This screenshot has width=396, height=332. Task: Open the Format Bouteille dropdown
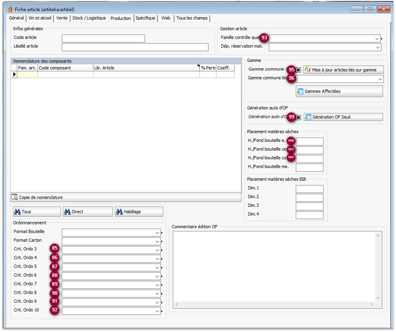pyautogui.click(x=157, y=233)
